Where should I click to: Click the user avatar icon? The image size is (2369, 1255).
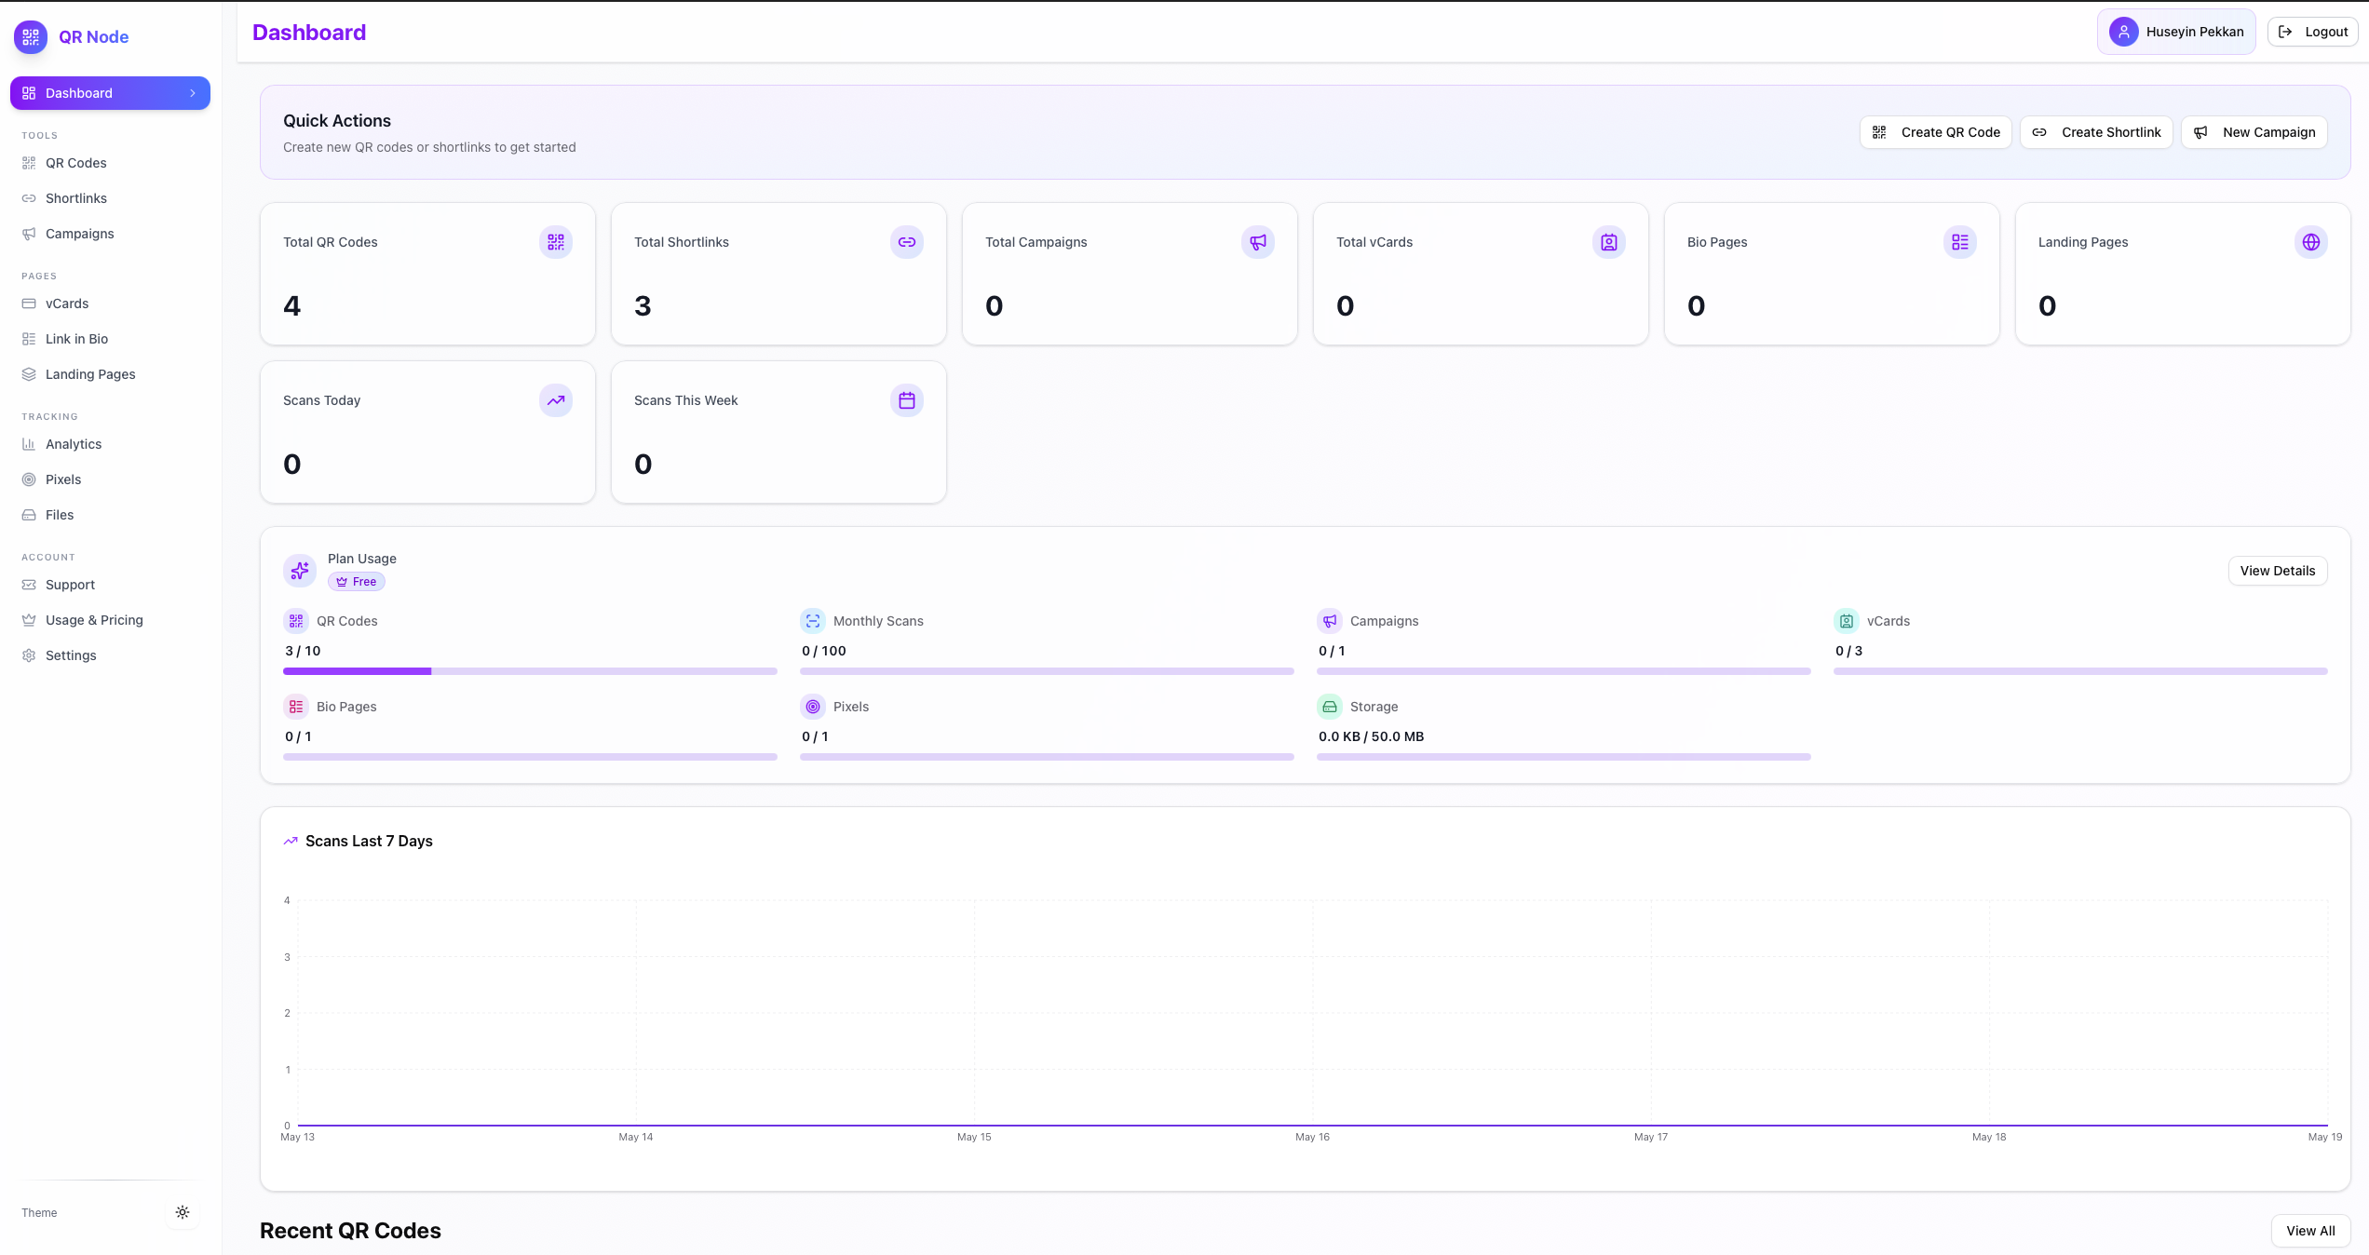point(2123,32)
